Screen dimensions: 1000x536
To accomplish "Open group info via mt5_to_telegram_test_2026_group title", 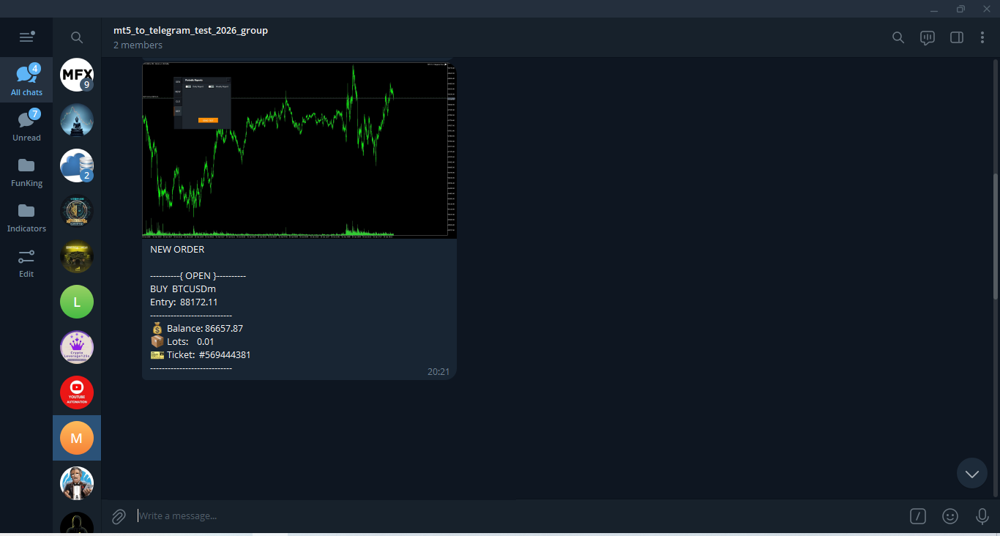I will [190, 31].
